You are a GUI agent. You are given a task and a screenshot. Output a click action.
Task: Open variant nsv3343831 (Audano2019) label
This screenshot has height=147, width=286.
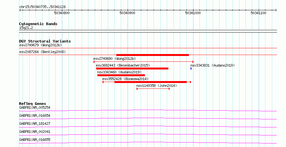pyautogui.click(x=212, y=65)
